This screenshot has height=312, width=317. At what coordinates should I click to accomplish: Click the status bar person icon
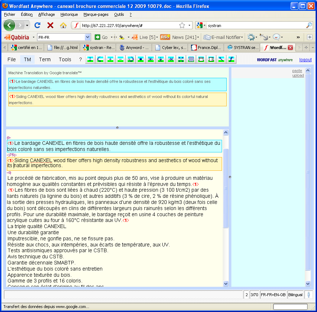308,295
